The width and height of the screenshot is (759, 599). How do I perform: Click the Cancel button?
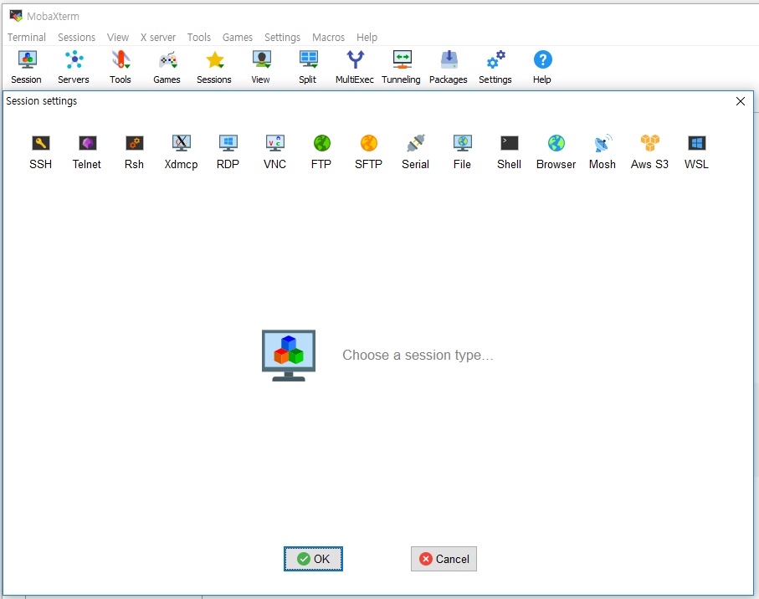tap(444, 559)
